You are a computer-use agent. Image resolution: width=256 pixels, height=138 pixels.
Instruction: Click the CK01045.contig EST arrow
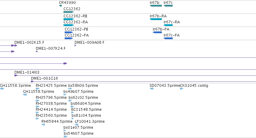(182, 89)
